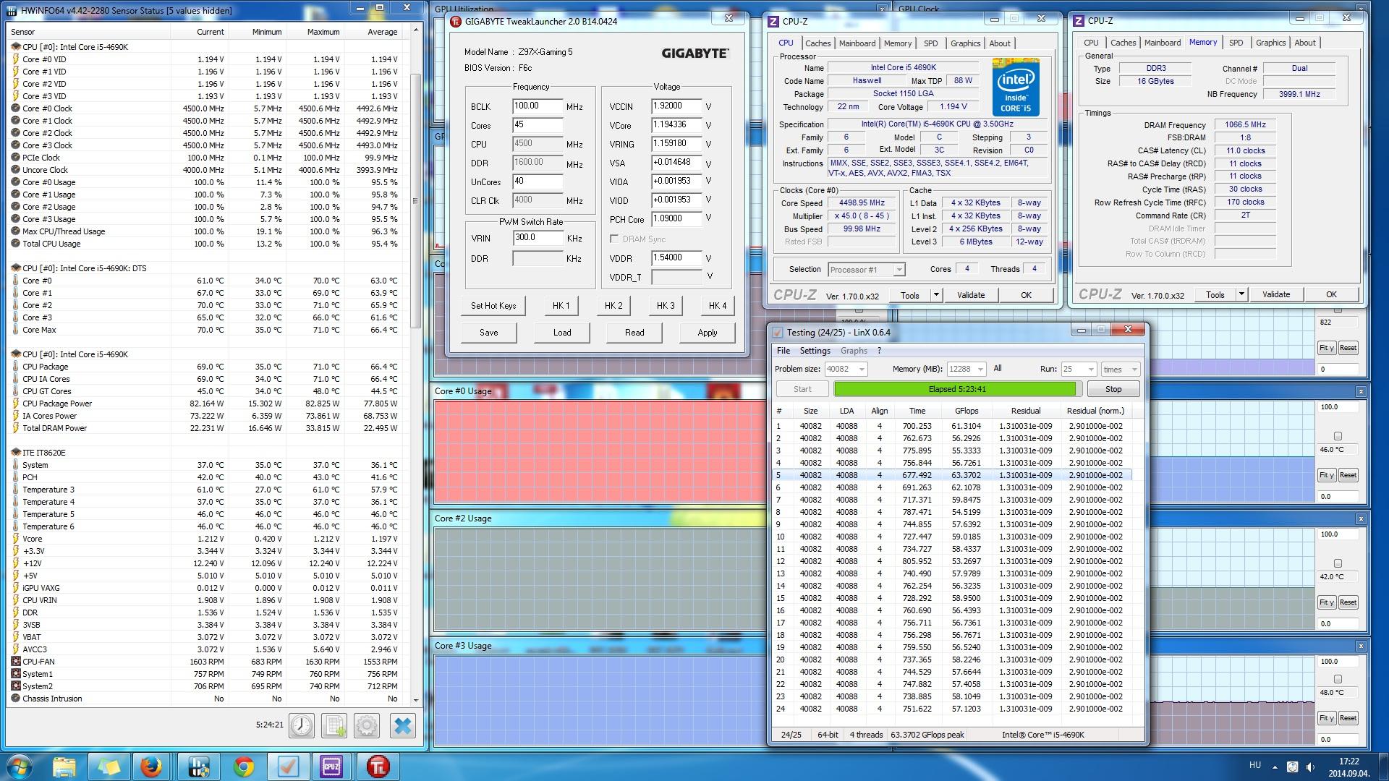The image size is (1389, 781).
Task: Open LinX Memory (MiB) dropdown
Action: coord(981,369)
